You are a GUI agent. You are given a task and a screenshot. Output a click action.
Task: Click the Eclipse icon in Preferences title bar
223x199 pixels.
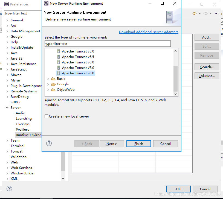[7, 4]
